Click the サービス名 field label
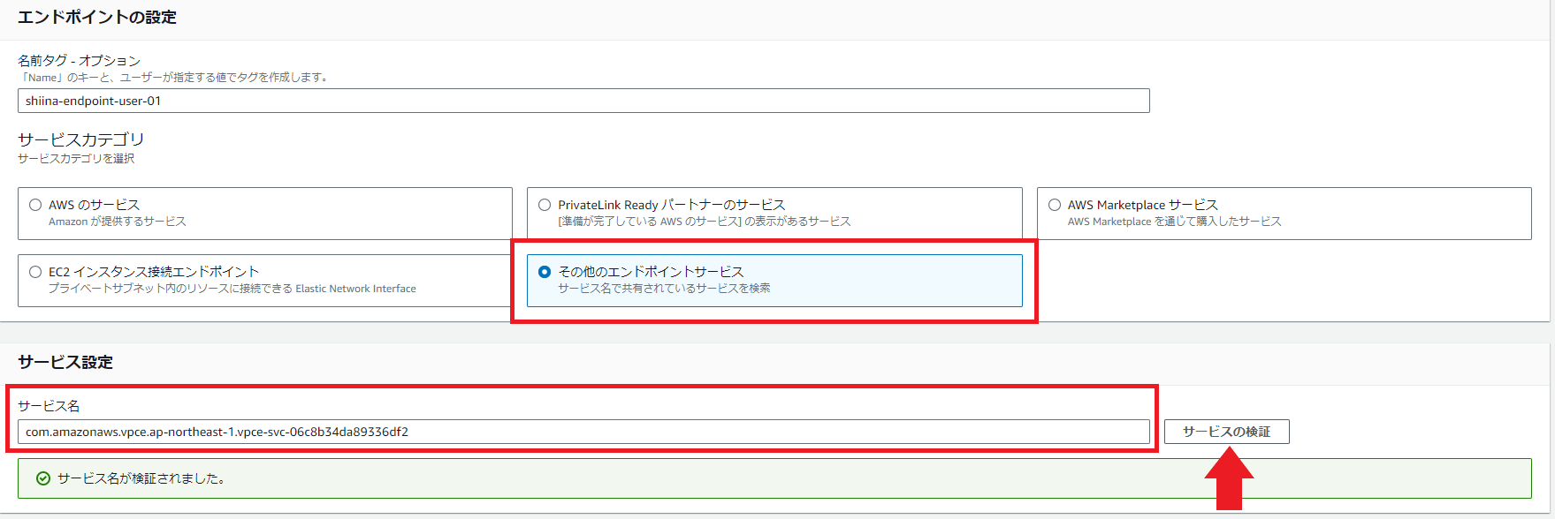Viewport: 1555px width, 519px height. point(49,406)
